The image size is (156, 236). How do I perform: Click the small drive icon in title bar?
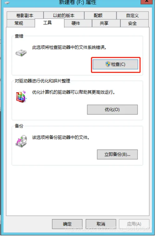[x=7, y=2]
